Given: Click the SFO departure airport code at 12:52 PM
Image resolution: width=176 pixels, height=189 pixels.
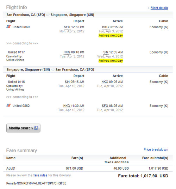Looking at the screenshot, I should tap(67, 27).
